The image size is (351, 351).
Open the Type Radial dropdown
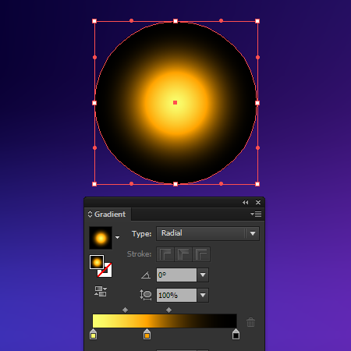207,233
